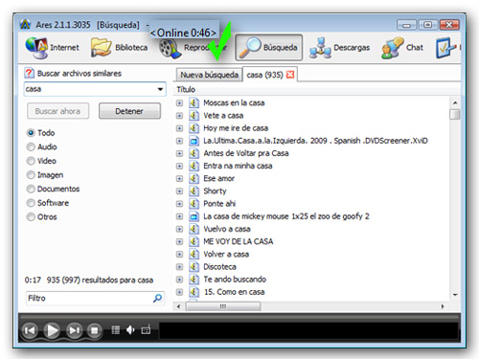The width and height of the screenshot is (479, 359).
Task: Click the horizontal scroll right arrow
Action: [443, 306]
